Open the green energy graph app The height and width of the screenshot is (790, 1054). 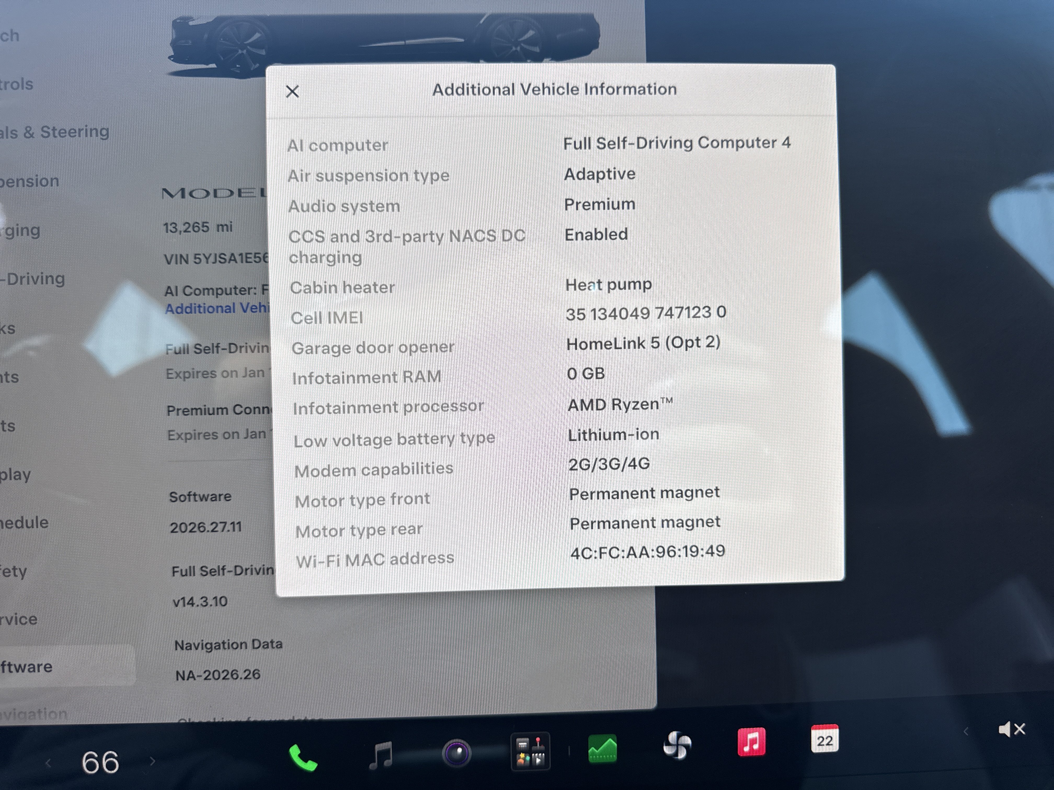[x=603, y=748]
